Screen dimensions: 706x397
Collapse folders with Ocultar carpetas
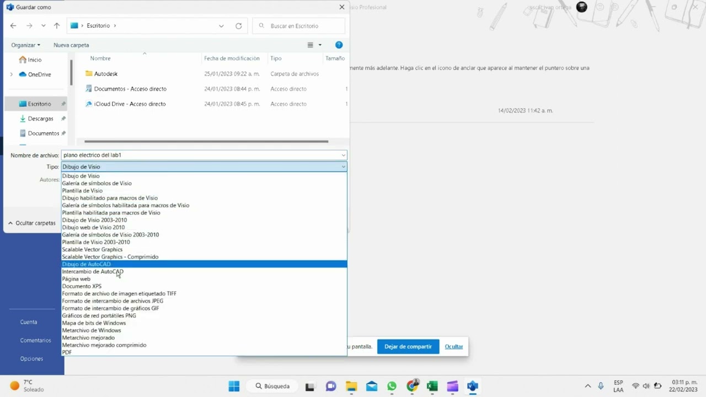[x=31, y=223]
